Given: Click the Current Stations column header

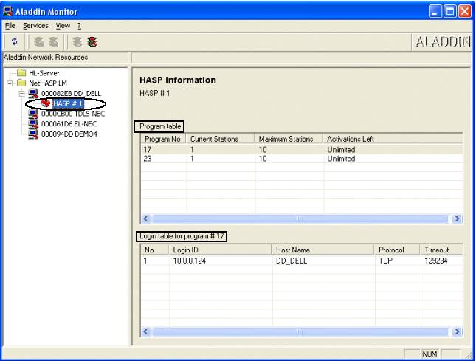Looking at the screenshot, I should (x=220, y=139).
